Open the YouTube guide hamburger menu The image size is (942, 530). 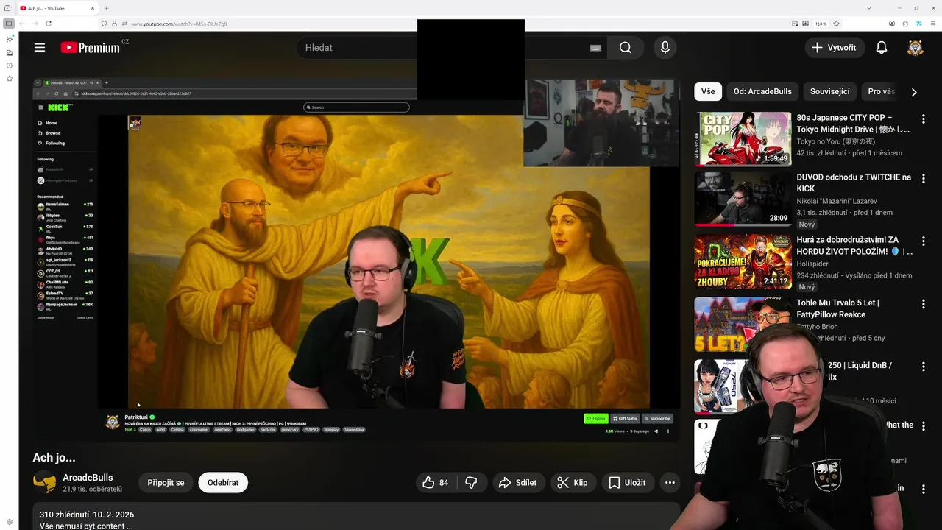point(40,47)
